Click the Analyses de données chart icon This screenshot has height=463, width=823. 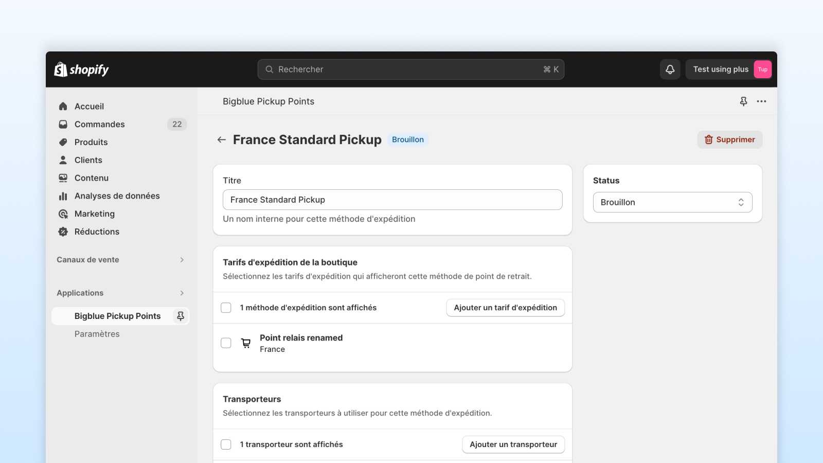pyautogui.click(x=63, y=196)
